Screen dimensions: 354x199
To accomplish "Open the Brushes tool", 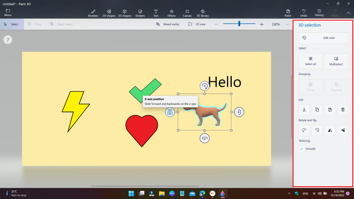I will pyautogui.click(x=93, y=13).
